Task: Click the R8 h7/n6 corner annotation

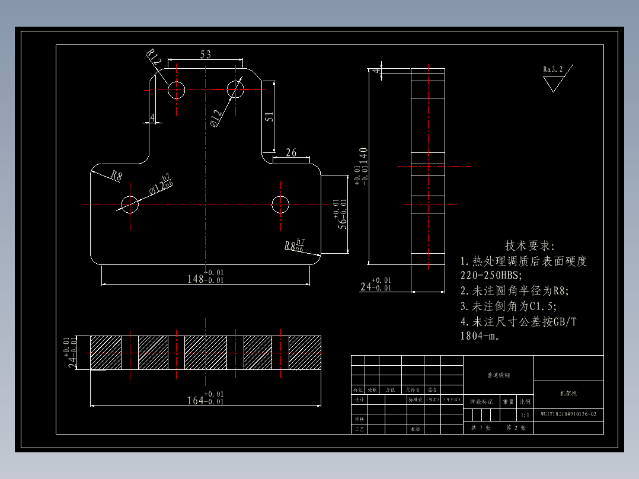Action: 294,245
